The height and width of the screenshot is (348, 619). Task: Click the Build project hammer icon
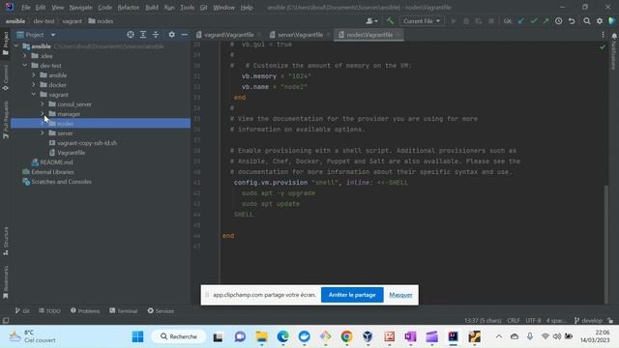pyautogui.click(x=390, y=21)
